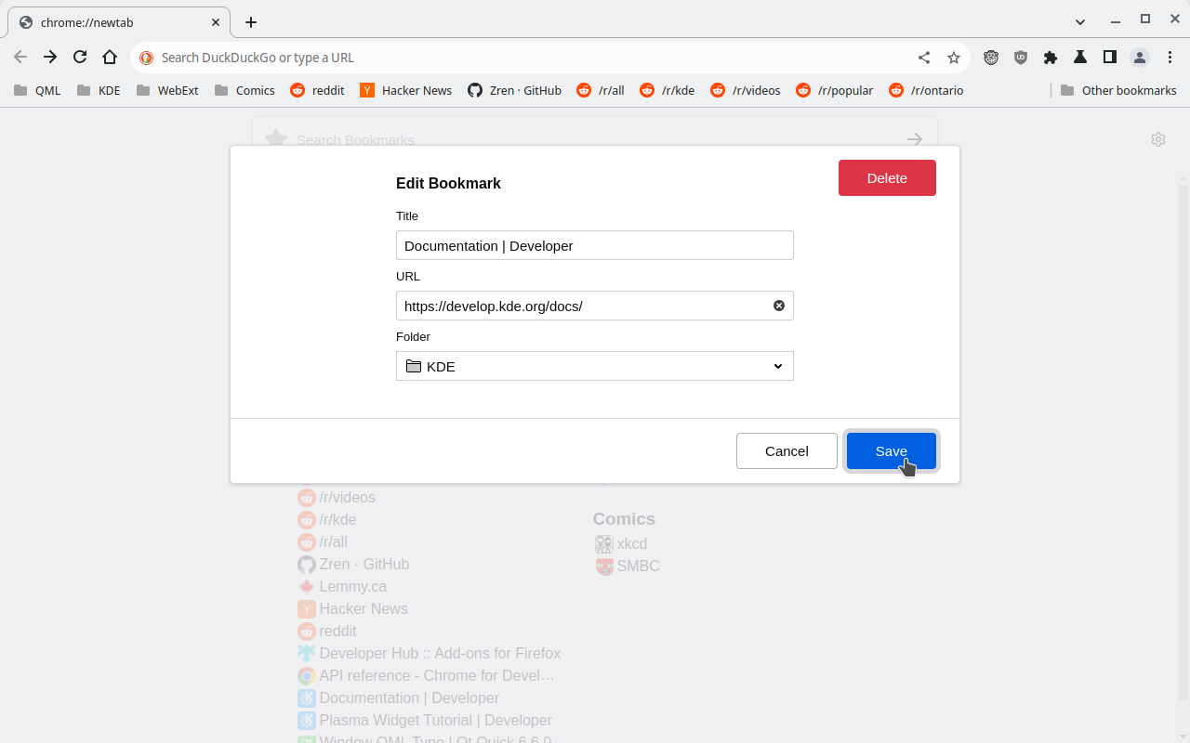Click the back navigation arrow
This screenshot has height=743, width=1190.
point(20,57)
